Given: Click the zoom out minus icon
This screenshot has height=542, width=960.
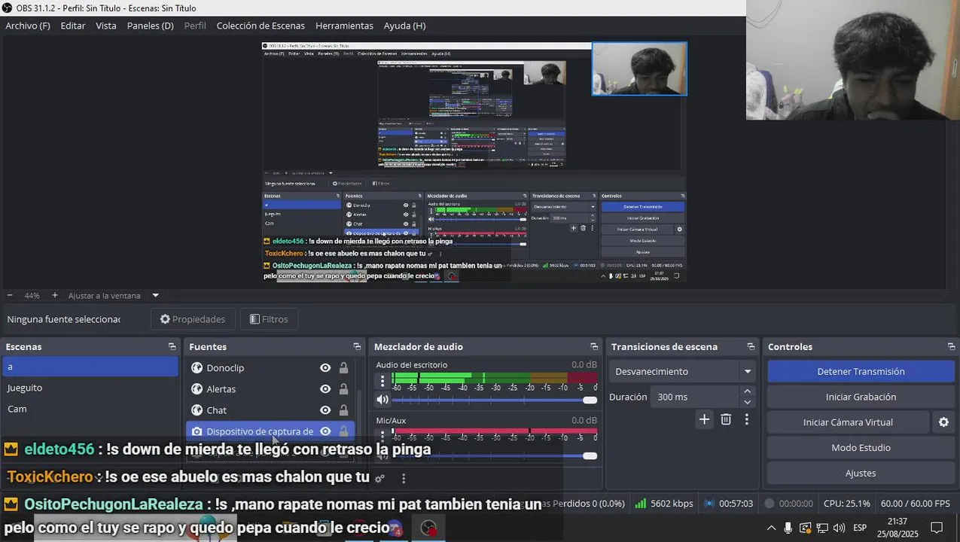Looking at the screenshot, I should (x=9, y=295).
